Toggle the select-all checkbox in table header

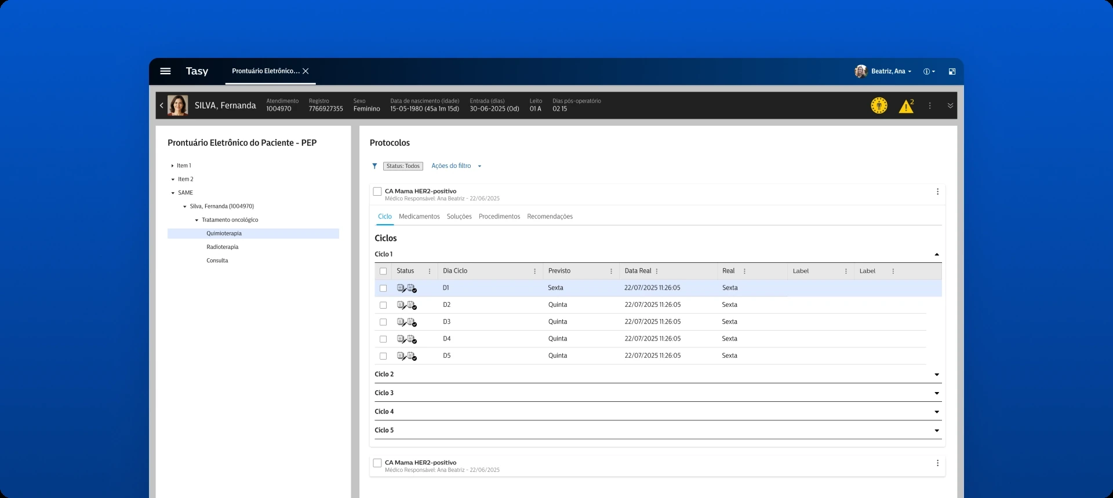(383, 271)
